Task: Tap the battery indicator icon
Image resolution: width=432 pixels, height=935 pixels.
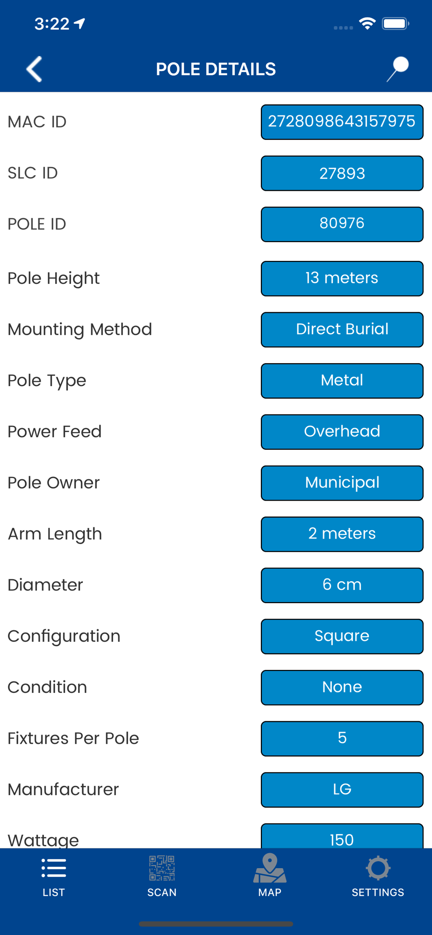Action: [396, 23]
